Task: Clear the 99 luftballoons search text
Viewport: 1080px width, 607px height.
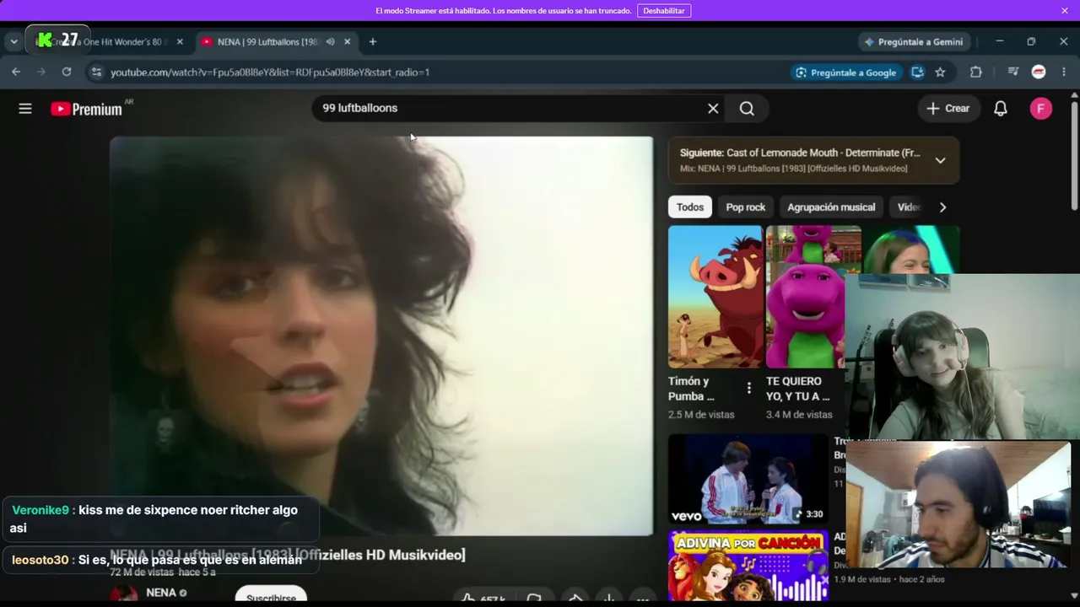Action: 713,109
